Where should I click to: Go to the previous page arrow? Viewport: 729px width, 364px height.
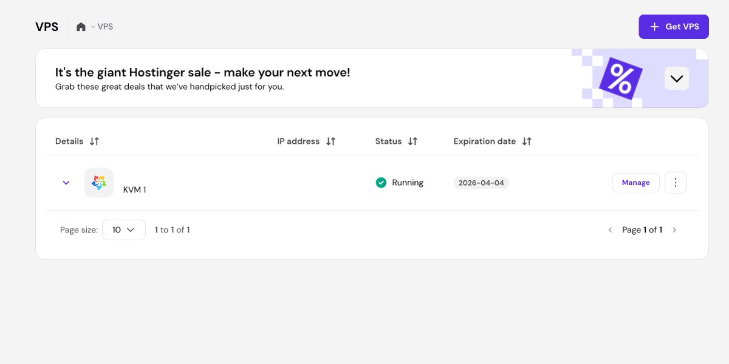[x=610, y=230]
